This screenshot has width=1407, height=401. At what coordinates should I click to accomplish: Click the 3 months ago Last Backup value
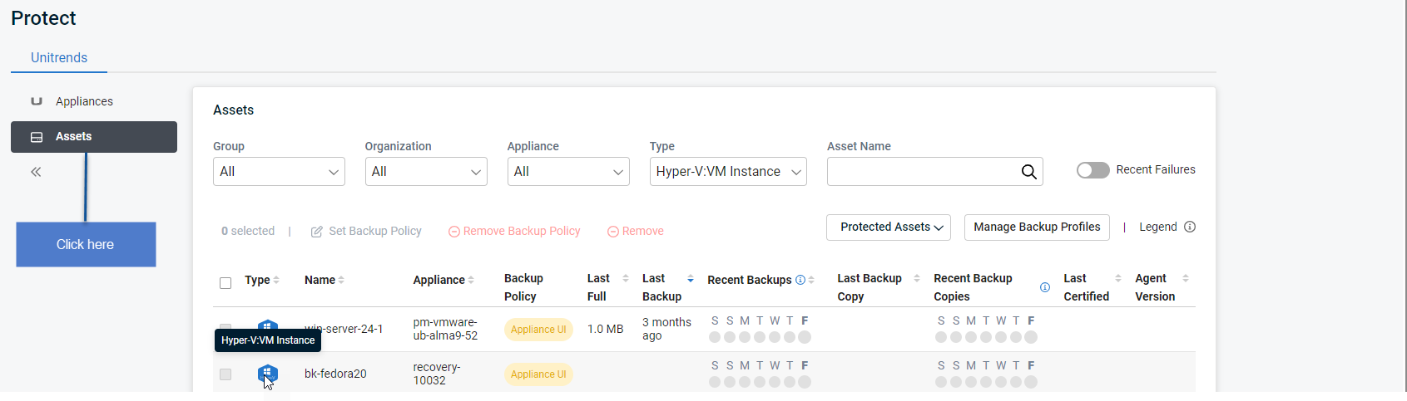[x=666, y=330]
